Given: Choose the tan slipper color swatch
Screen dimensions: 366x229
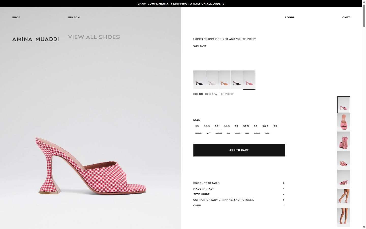Looking at the screenshot, I should [x=224, y=80].
